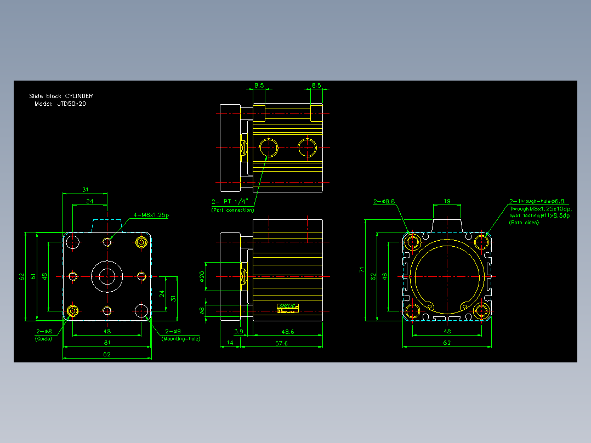The image size is (591, 443).
Task: Click the '2- PT 1/4"' port label
Action: coord(230,202)
